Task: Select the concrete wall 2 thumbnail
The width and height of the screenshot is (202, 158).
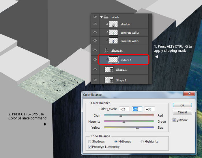Action: 113,32
